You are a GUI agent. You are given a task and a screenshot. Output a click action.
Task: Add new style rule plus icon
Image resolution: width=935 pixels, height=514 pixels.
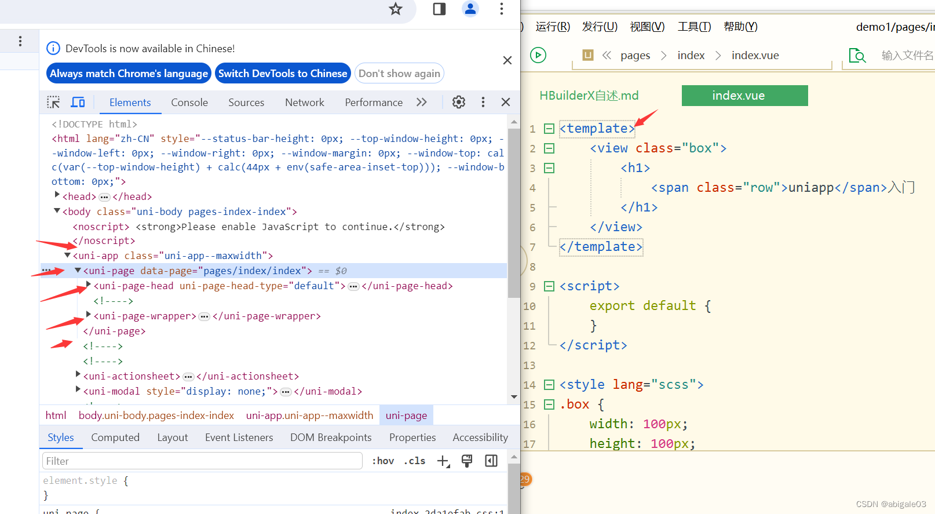click(443, 461)
